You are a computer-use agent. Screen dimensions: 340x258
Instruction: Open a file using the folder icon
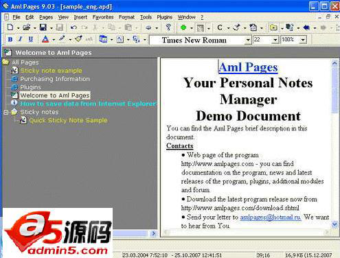click(x=27, y=27)
